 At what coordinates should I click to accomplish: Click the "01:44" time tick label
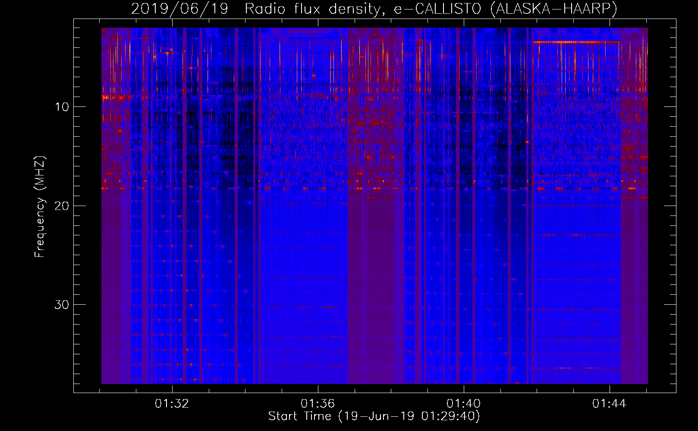pyautogui.click(x=610, y=404)
